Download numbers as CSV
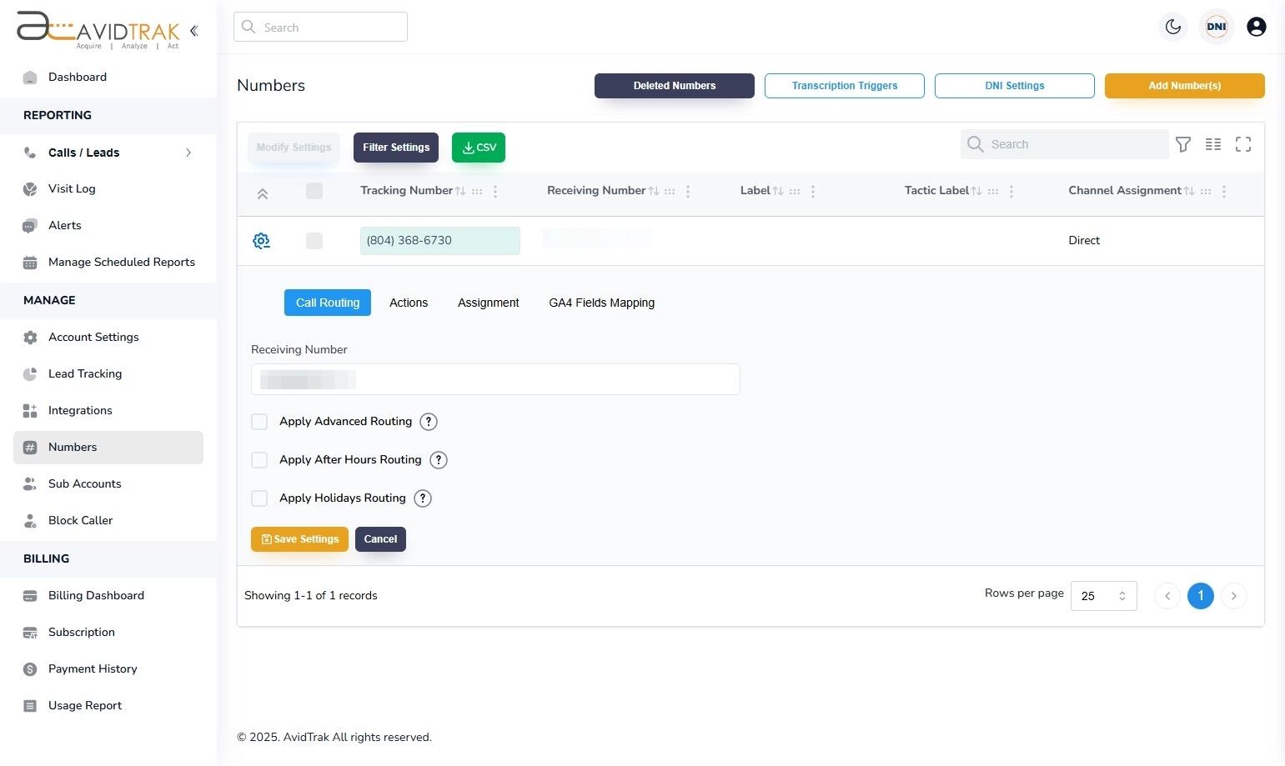1285x766 pixels. click(479, 148)
